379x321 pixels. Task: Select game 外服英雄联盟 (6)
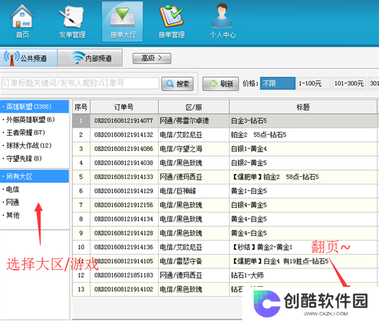[x=34, y=120]
